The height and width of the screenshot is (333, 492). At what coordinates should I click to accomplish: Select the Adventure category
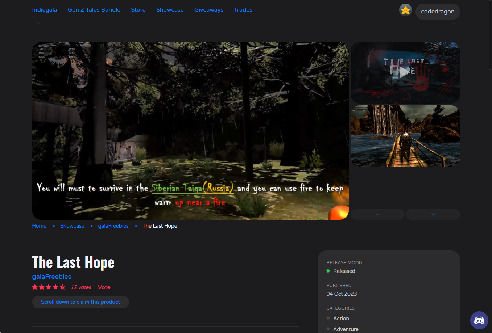pyautogui.click(x=346, y=329)
